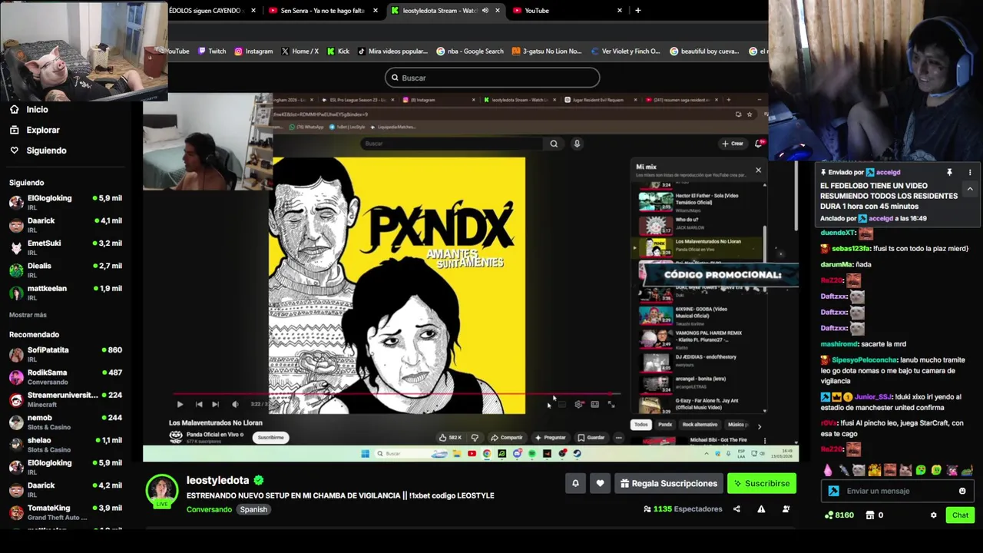983x553 pixels.
Task: Close the Sen Senra browser tab
Action: click(x=375, y=11)
